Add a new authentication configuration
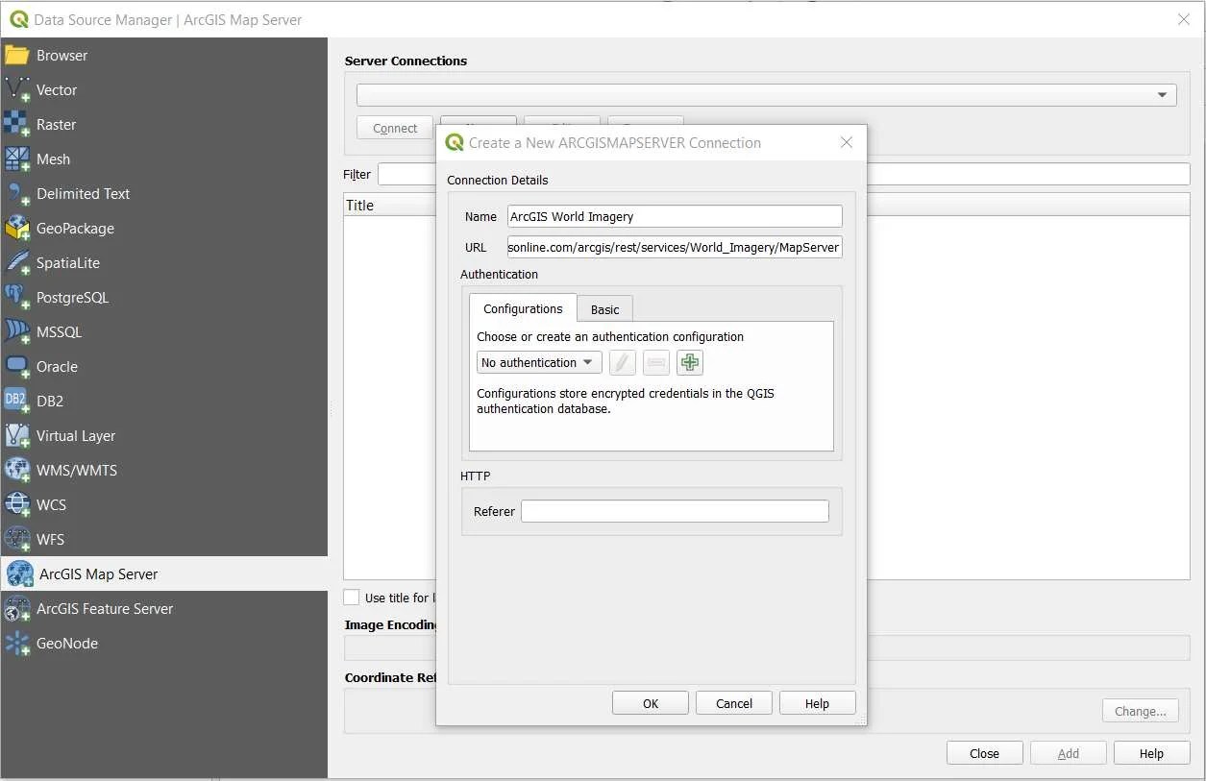The width and height of the screenshot is (1206, 781). (689, 362)
